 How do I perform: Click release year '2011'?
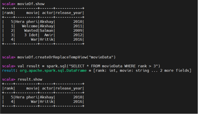78,26
